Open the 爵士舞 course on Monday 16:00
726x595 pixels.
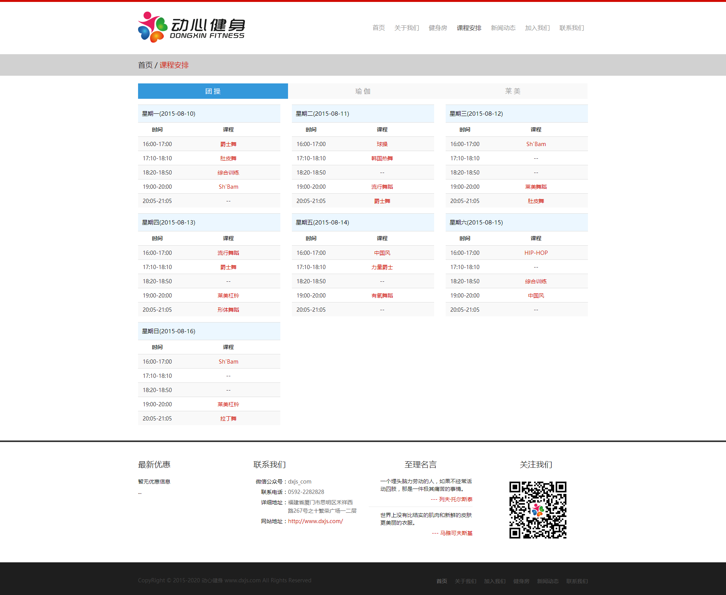[228, 144]
